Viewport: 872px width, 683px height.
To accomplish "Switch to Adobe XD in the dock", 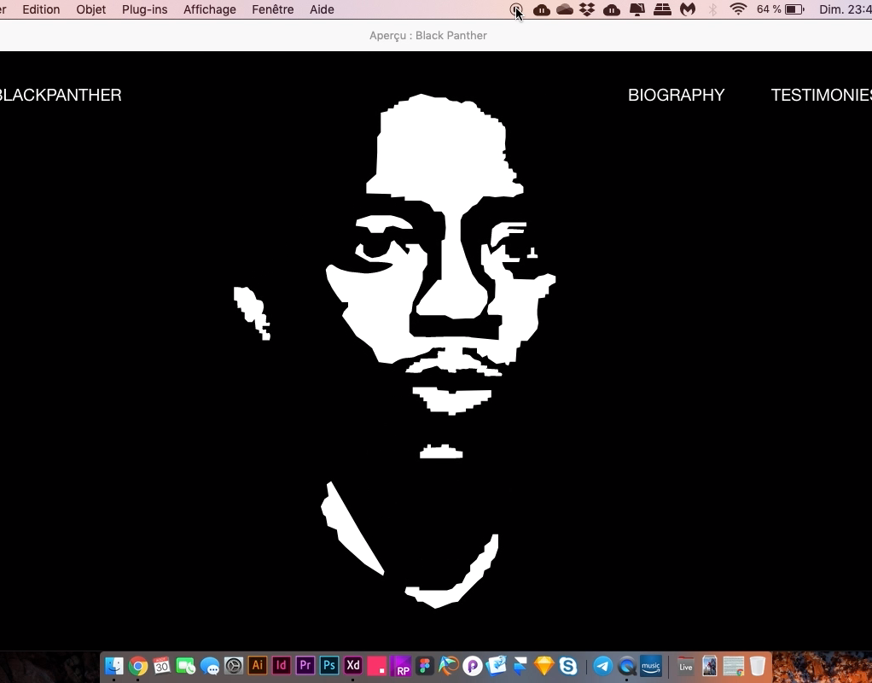I will point(353,666).
